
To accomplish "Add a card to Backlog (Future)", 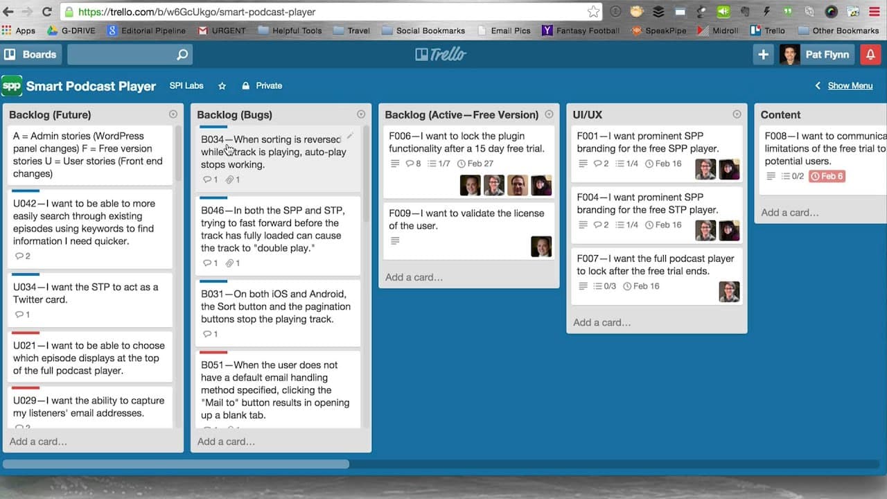I will [38, 441].
